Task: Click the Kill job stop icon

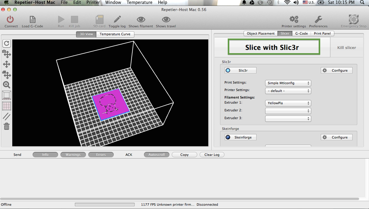Action: 75,20
